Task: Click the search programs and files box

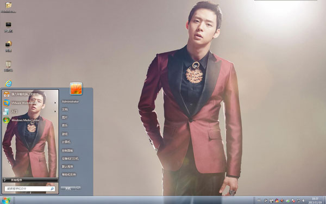Action: (x=30, y=189)
